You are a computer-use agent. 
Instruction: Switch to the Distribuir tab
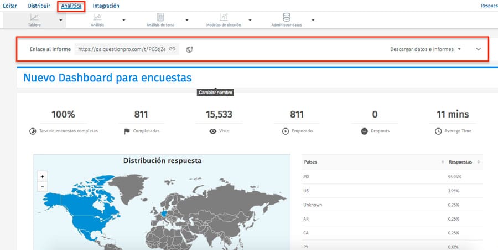point(39,6)
